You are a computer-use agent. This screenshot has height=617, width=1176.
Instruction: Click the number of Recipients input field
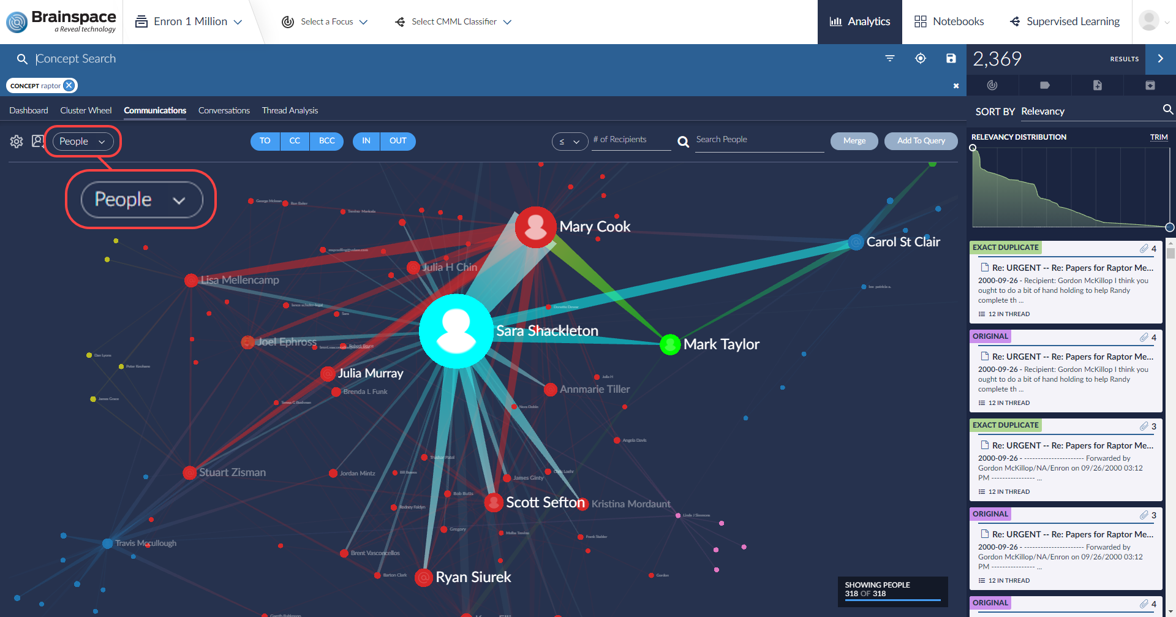631,140
